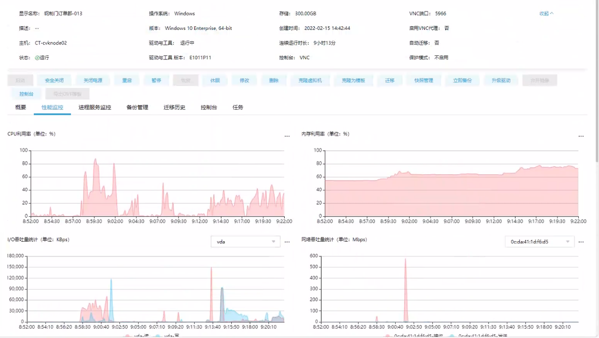Click the 控制台 action button

(26, 93)
